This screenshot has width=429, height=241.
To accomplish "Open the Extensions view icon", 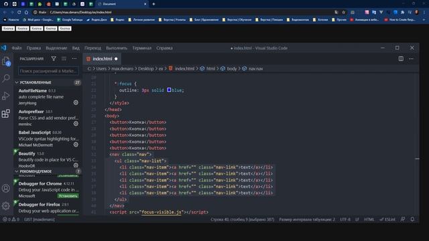I will 6,113.
